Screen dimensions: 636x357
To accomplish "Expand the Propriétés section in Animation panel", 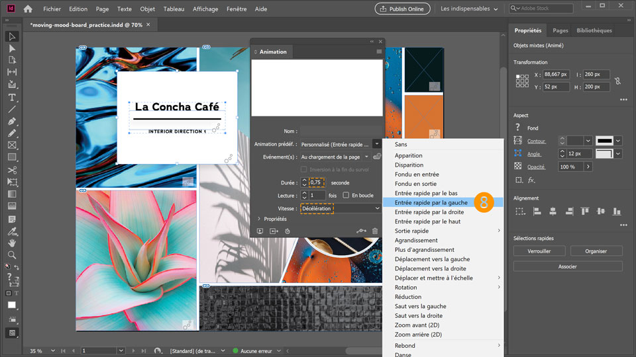I will pos(259,219).
